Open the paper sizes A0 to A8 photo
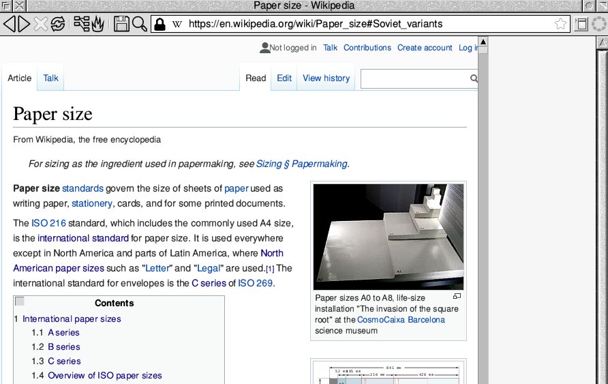The width and height of the screenshot is (608, 384). [388, 237]
